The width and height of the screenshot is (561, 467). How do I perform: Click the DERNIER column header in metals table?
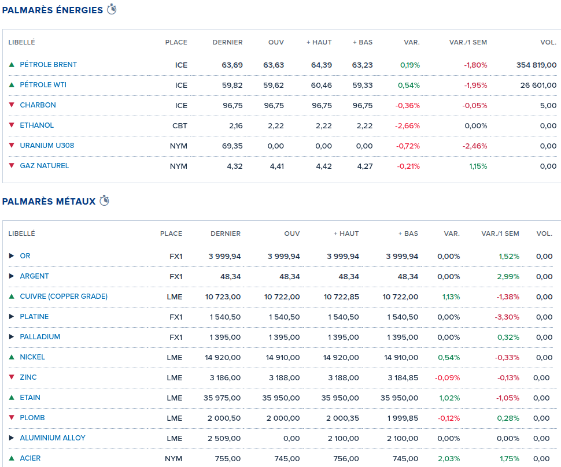[226, 233]
